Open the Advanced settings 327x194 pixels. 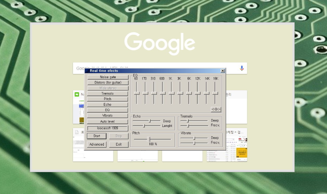97,144
